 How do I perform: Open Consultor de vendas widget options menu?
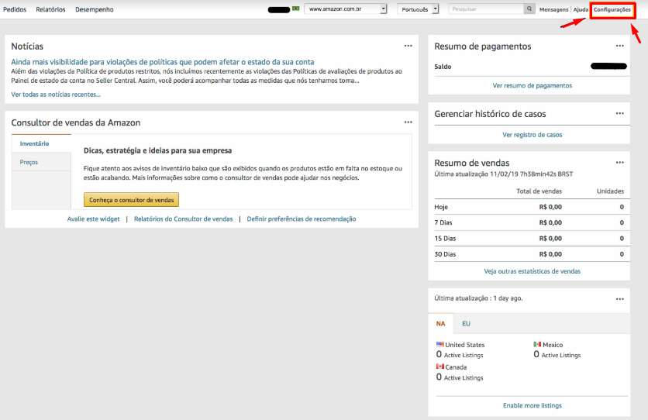408,122
